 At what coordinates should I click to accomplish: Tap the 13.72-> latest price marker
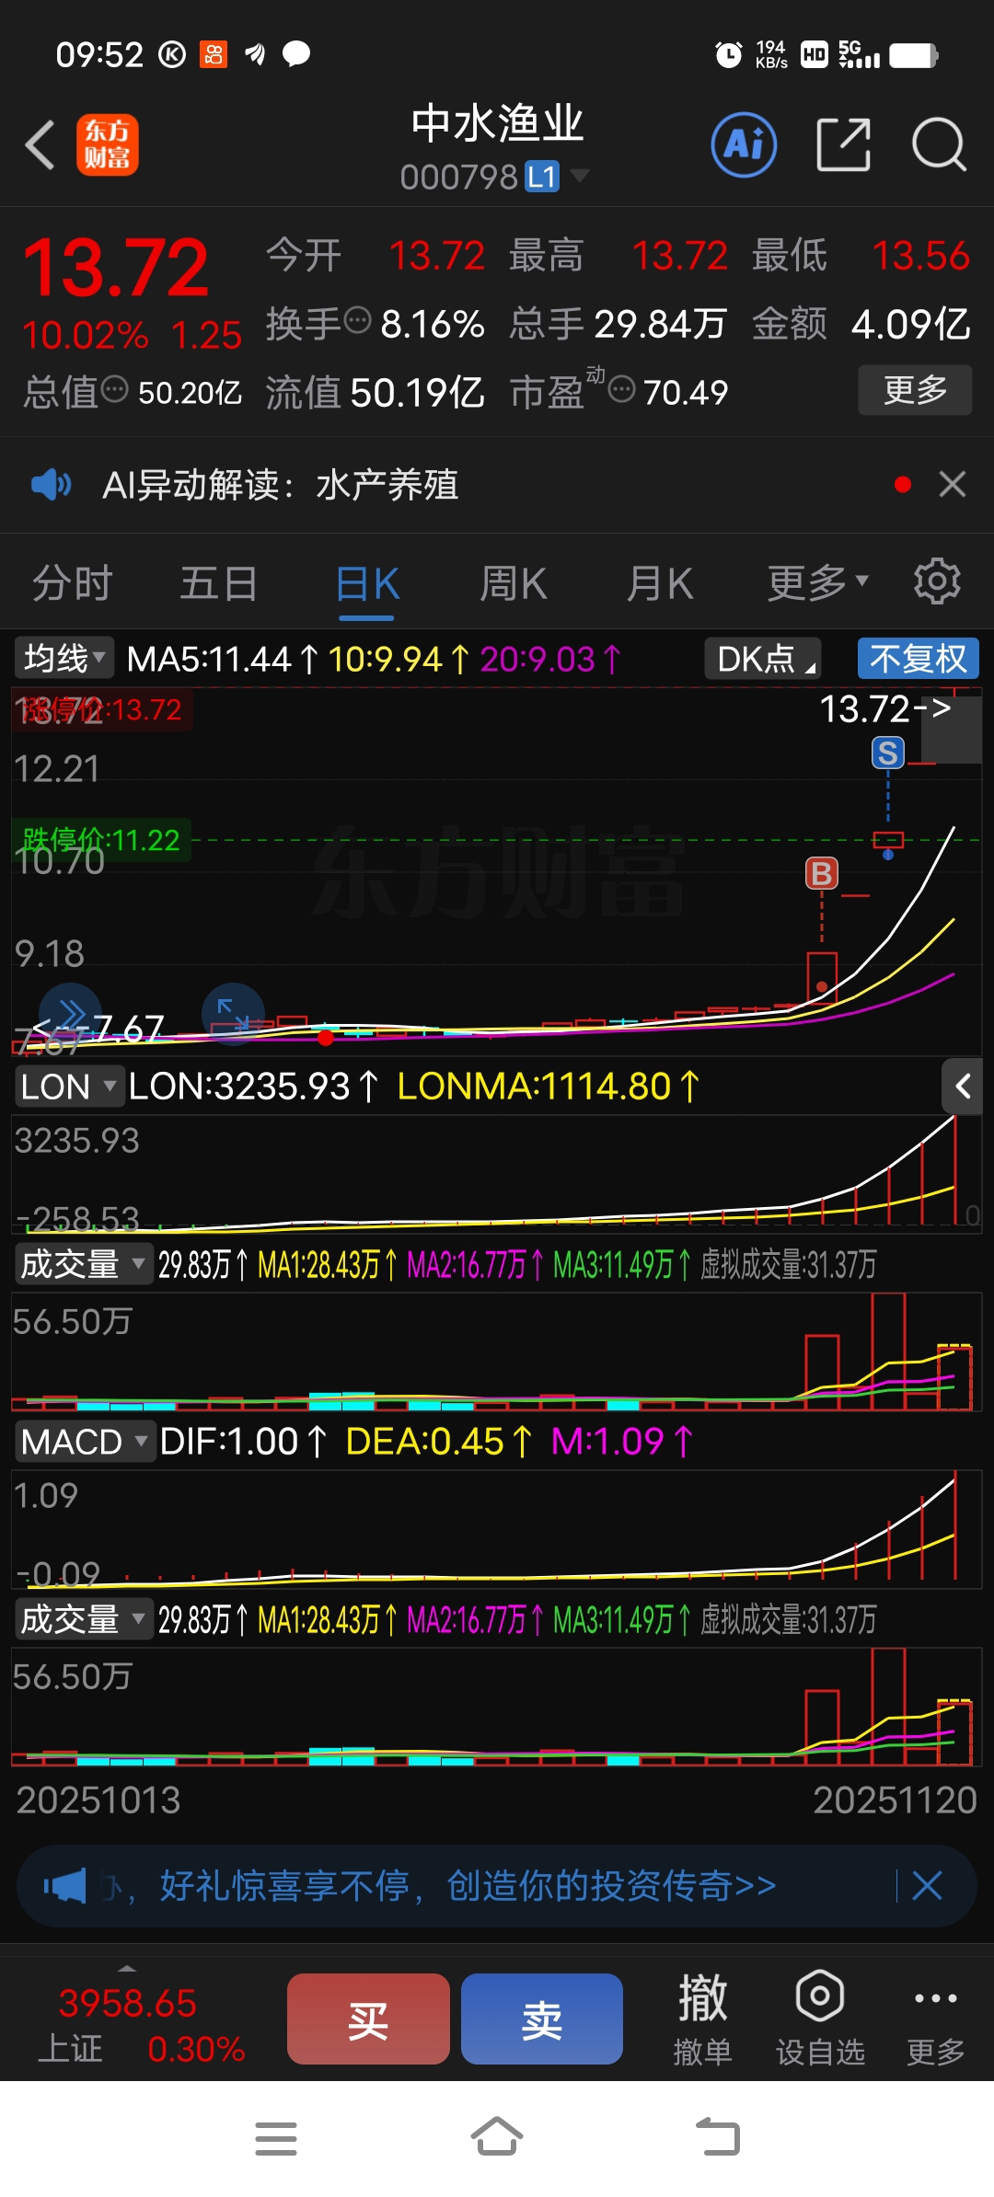[885, 708]
